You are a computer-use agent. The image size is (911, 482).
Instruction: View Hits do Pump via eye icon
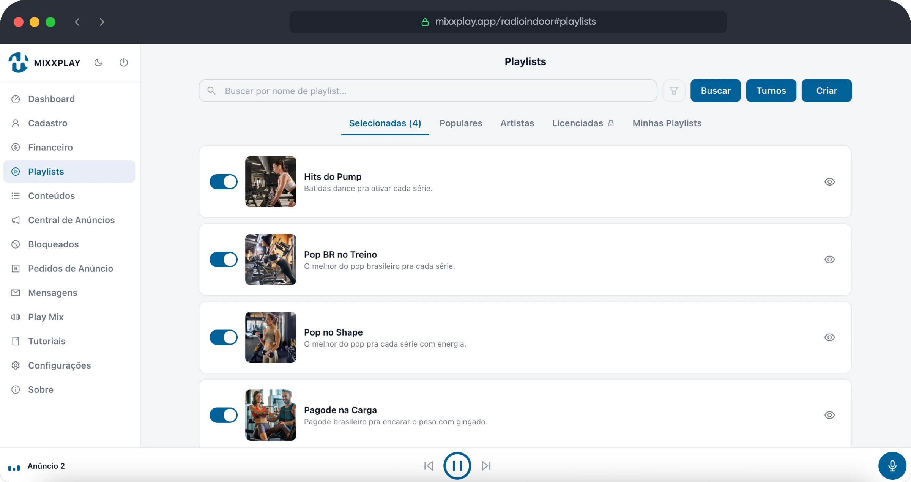pos(829,182)
